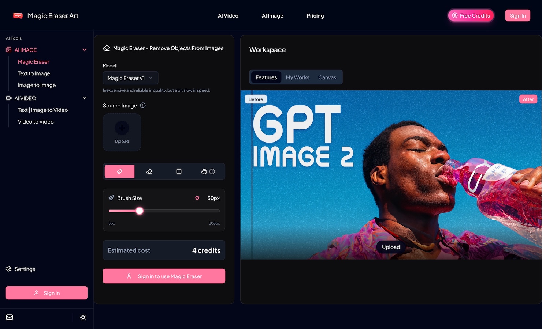Collapse the AI IMAGE section chevron
This screenshot has height=329, width=542.
click(85, 50)
